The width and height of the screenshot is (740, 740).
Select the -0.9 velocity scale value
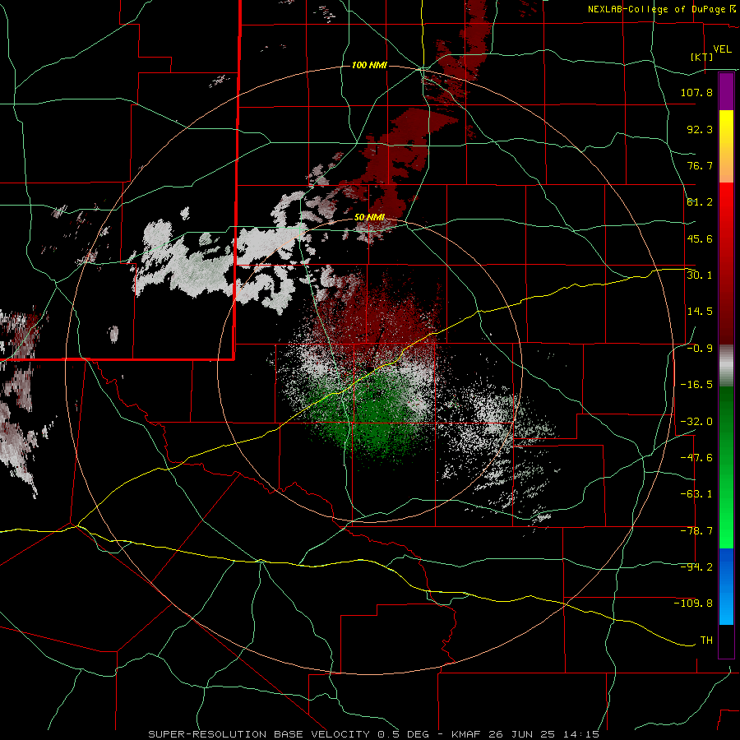click(x=700, y=349)
